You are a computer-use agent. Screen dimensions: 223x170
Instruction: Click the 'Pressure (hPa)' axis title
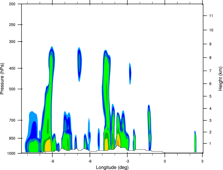click(x=2, y=79)
